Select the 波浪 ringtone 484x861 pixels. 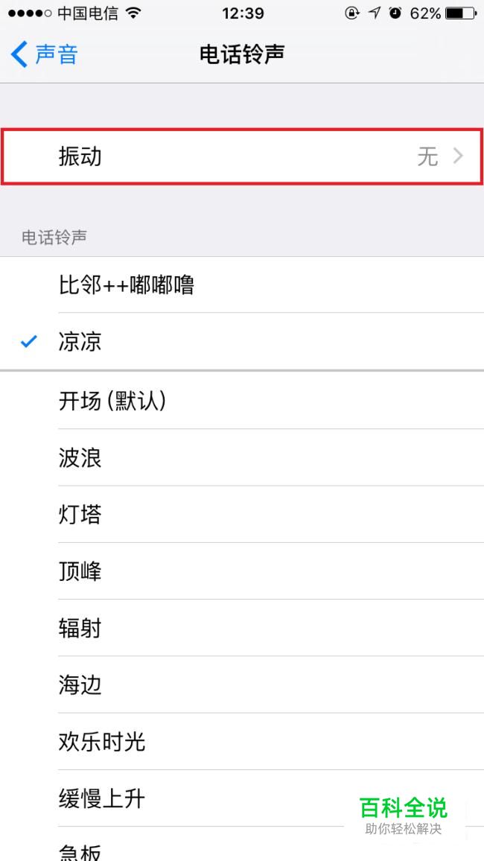[80, 457]
